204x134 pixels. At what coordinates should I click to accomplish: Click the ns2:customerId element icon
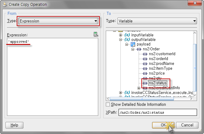click(x=145, y=54)
